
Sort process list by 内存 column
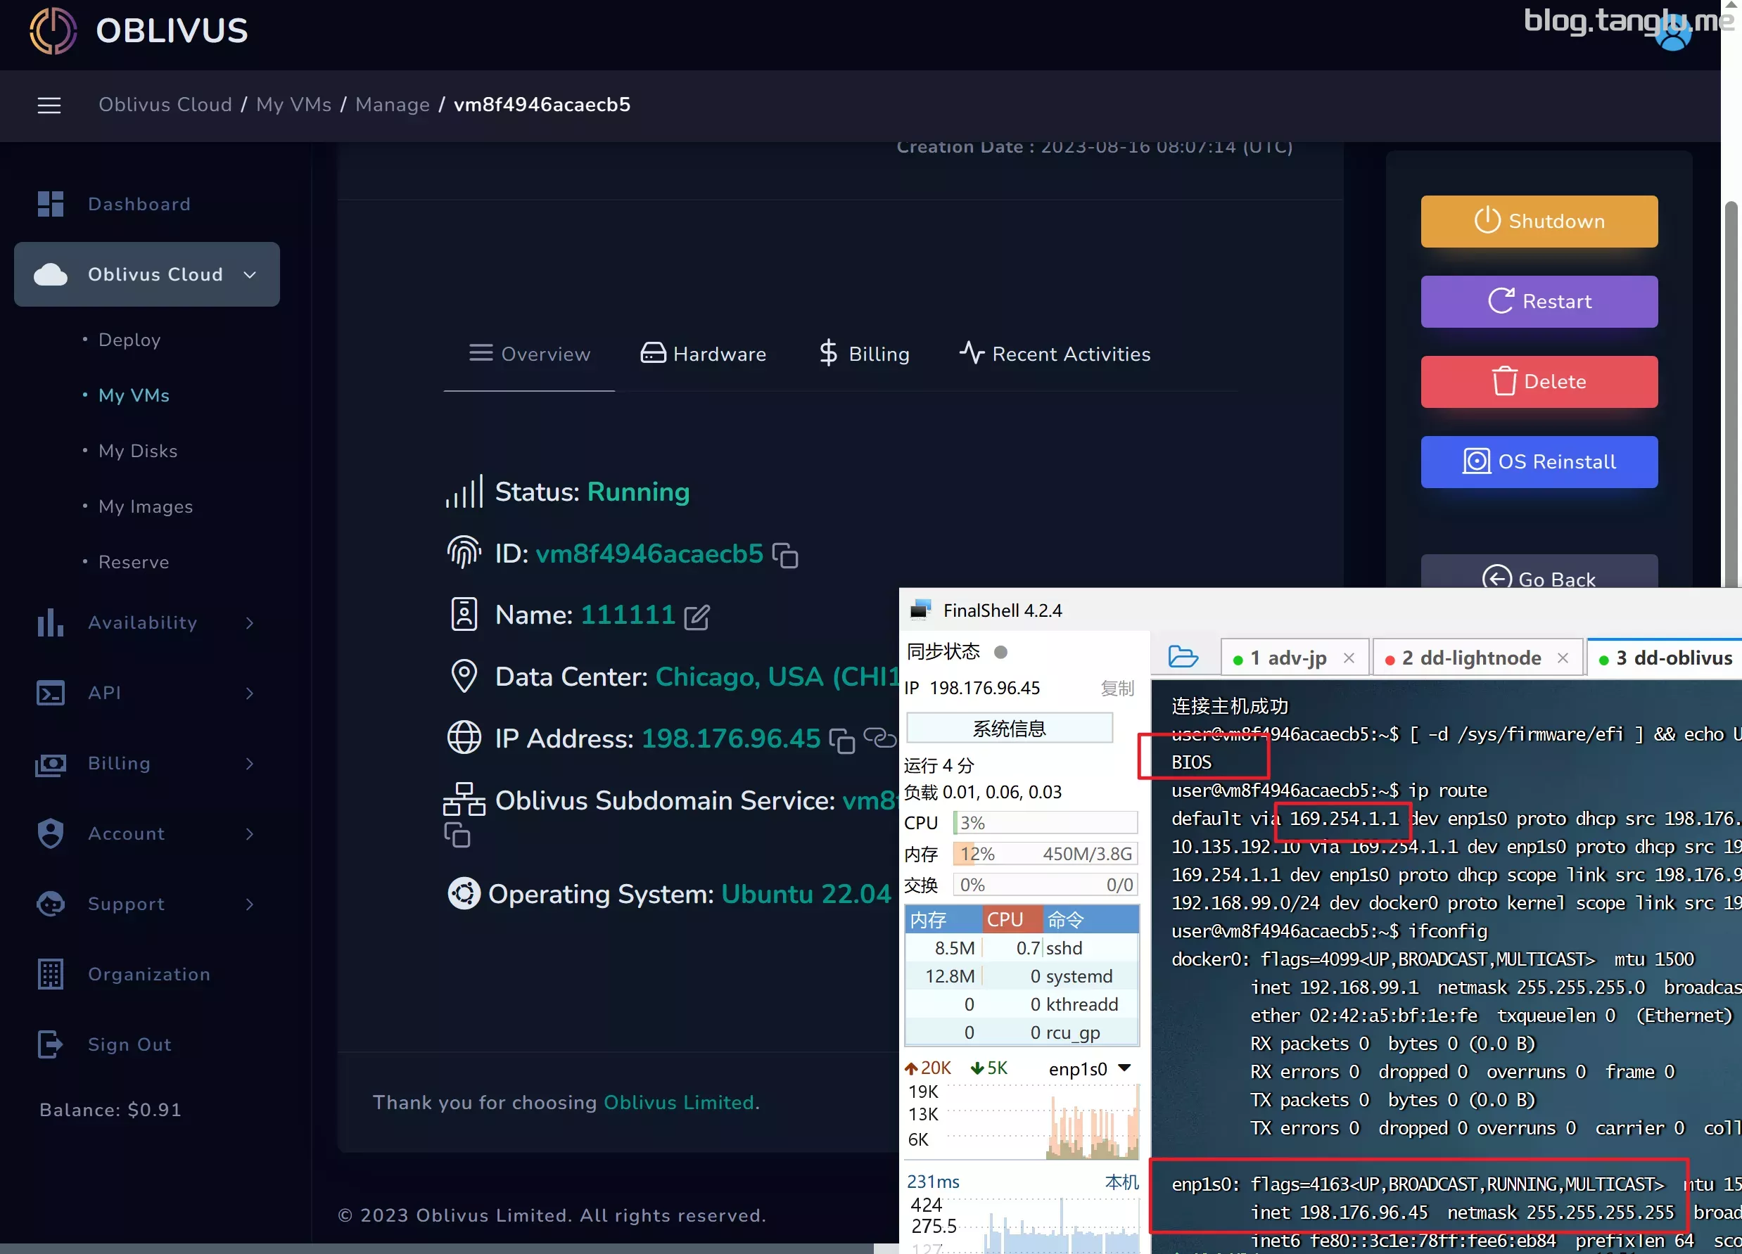pyautogui.click(x=943, y=919)
